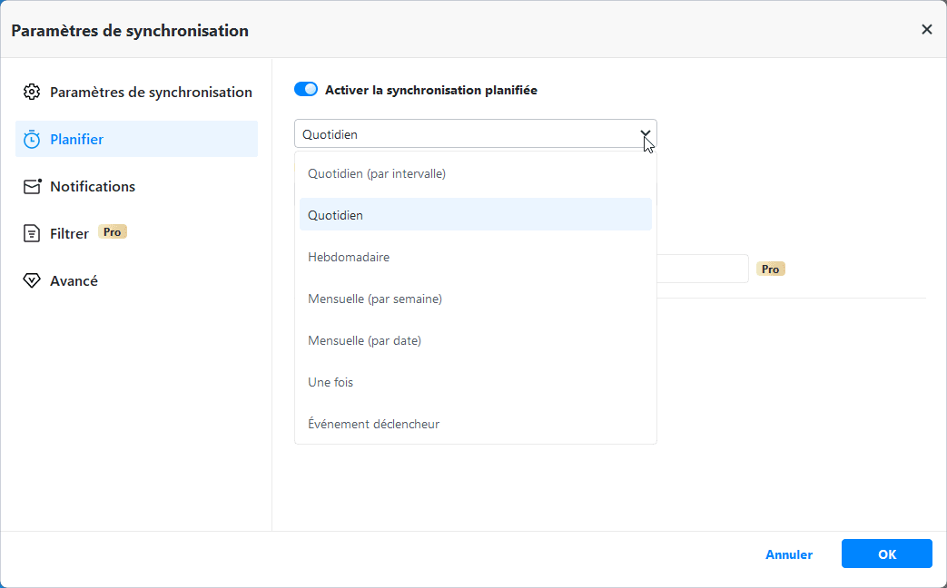Switch to the Avancé tab
Screen dimensions: 947x588
pos(74,280)
